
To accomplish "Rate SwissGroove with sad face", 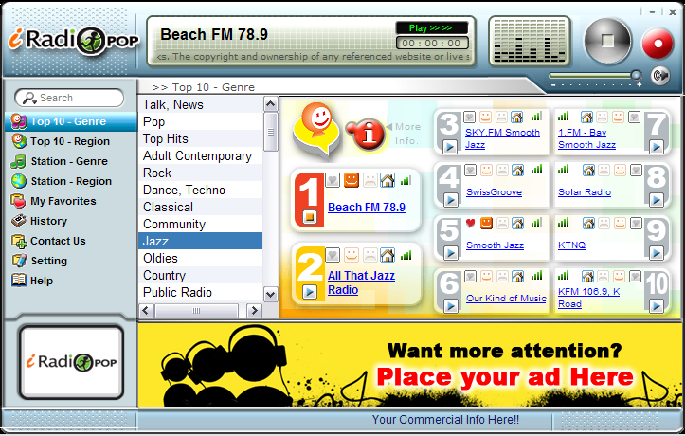I will [502, 170].
